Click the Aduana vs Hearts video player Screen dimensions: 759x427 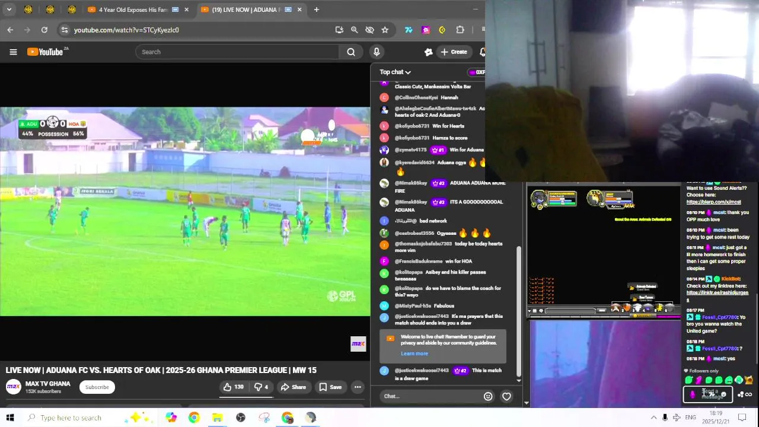click(185, 211)
